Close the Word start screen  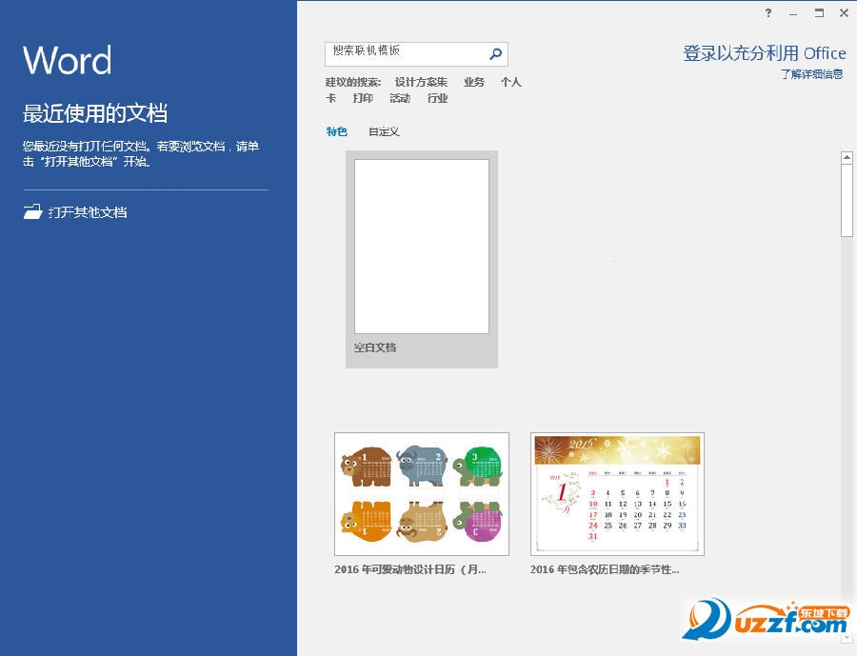[844, 13]
